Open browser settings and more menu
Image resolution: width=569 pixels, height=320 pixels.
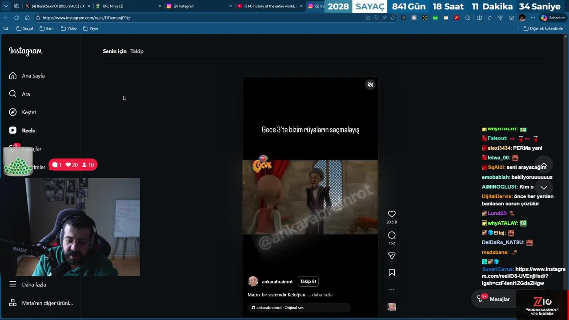pyautogui.click(x=533, y=18)
